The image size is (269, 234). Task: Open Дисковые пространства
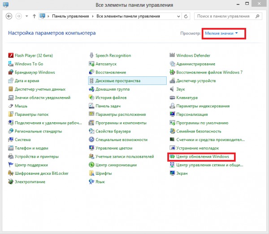point(127,81)
